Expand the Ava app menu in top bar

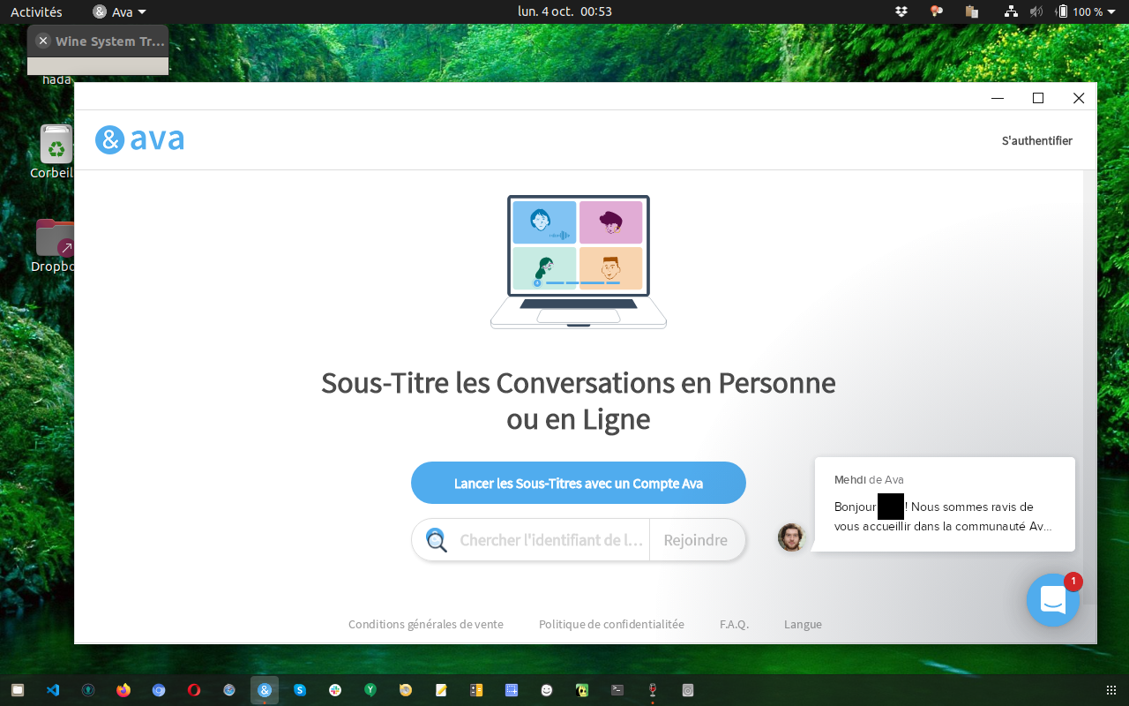(x=119, y=11)
